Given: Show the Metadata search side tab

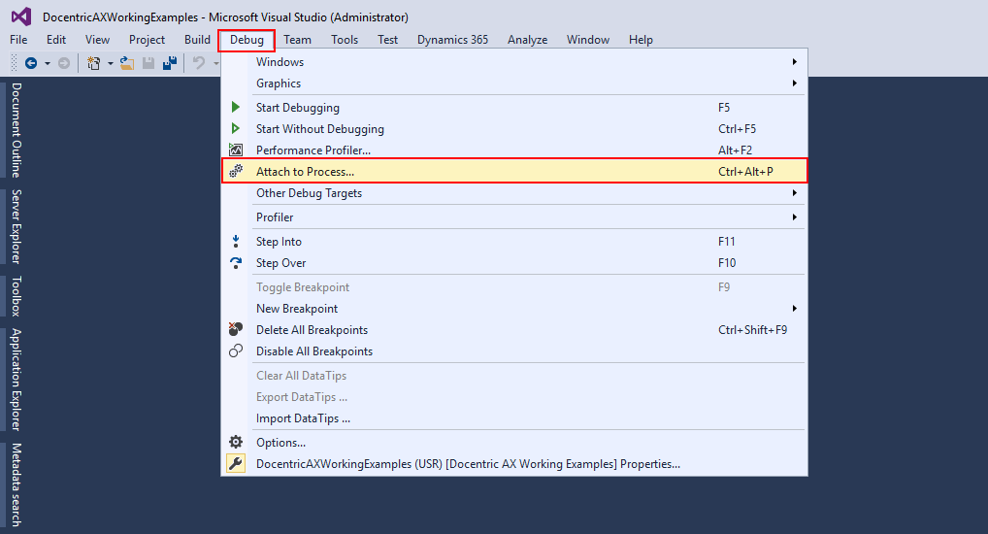Looking at the screenshot, I should click(16, 484).
